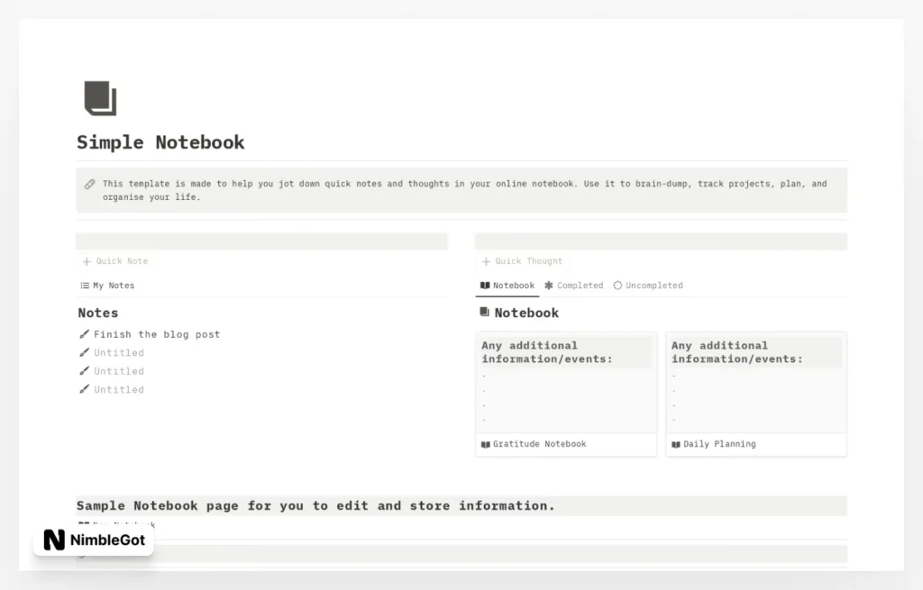Screen dimensions: 923x590
Task: Click the page icon beside the Notebook heading
Action: [483, 312]
